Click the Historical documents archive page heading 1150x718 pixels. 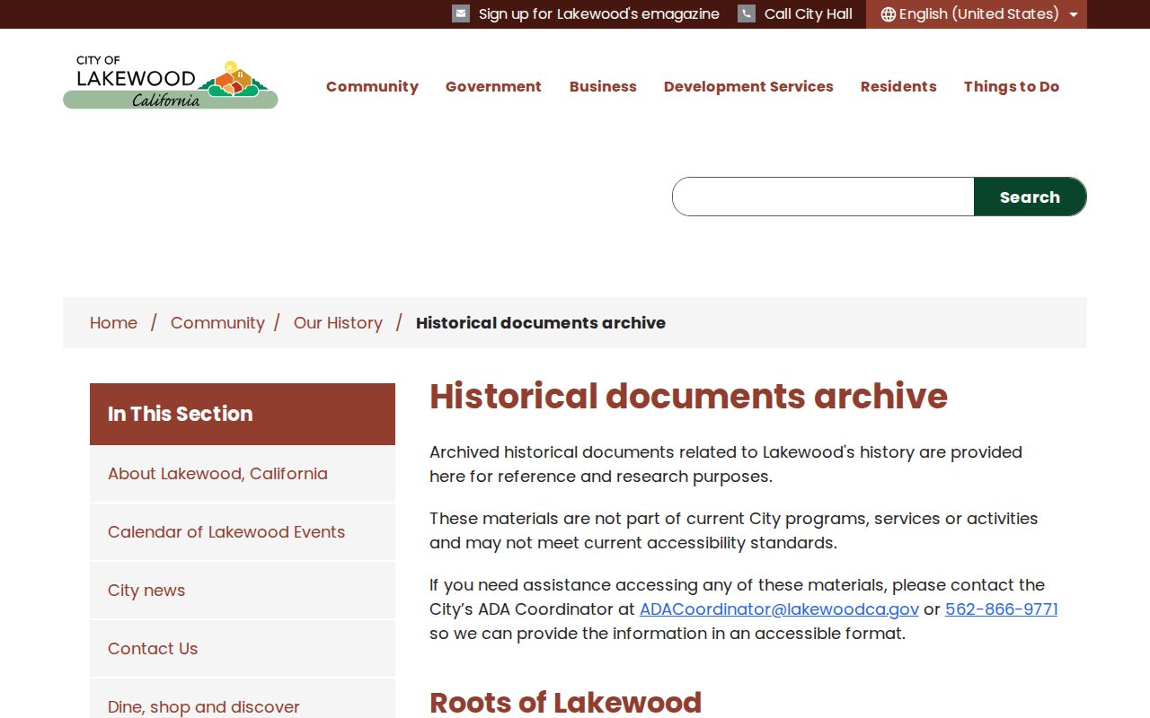point(688,397)
